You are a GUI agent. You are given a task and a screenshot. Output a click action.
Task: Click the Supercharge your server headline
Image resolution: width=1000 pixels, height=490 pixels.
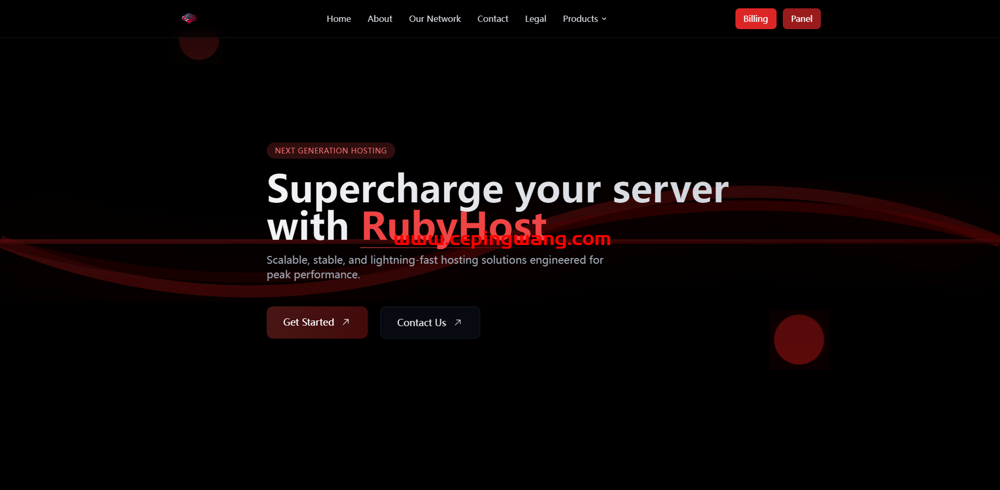click(x=497, y=189)
